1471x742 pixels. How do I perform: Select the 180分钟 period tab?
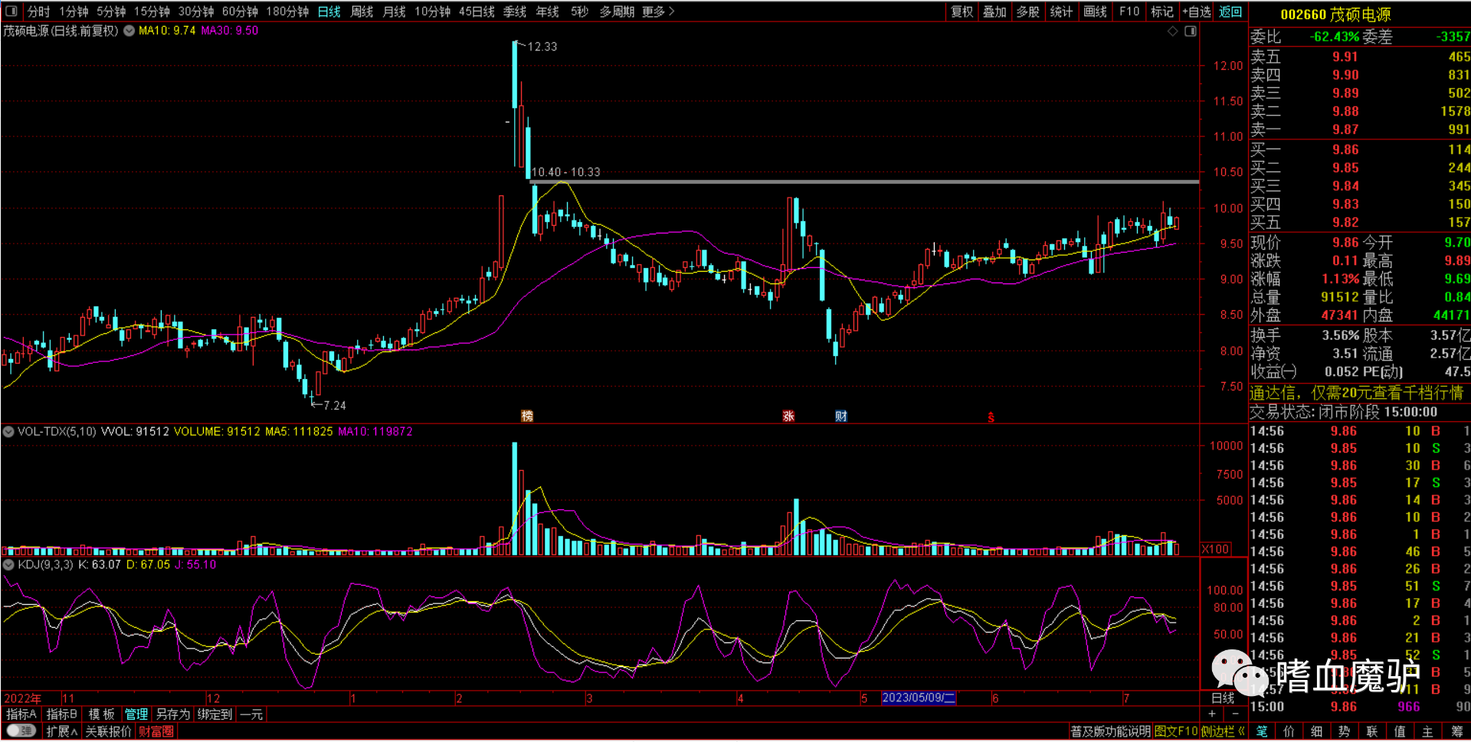[x=287, y=11]
